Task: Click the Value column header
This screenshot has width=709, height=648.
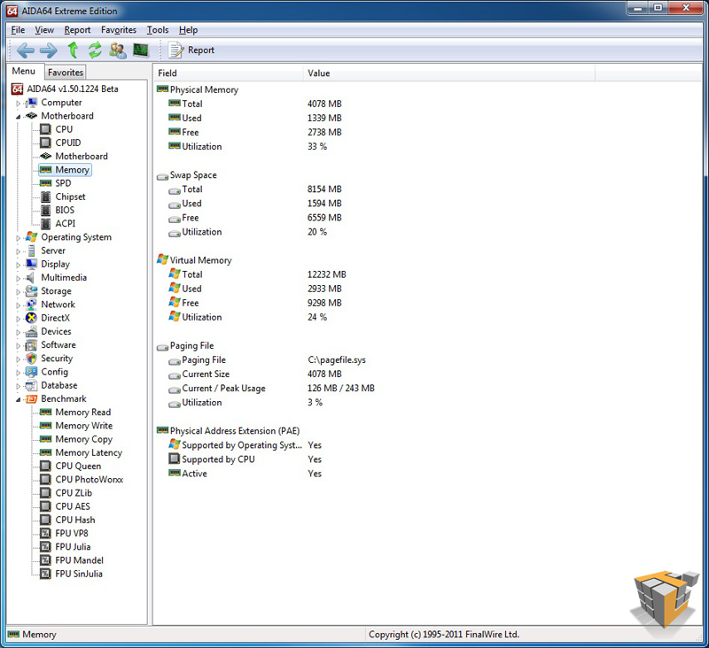Action: tap(449, 73)
